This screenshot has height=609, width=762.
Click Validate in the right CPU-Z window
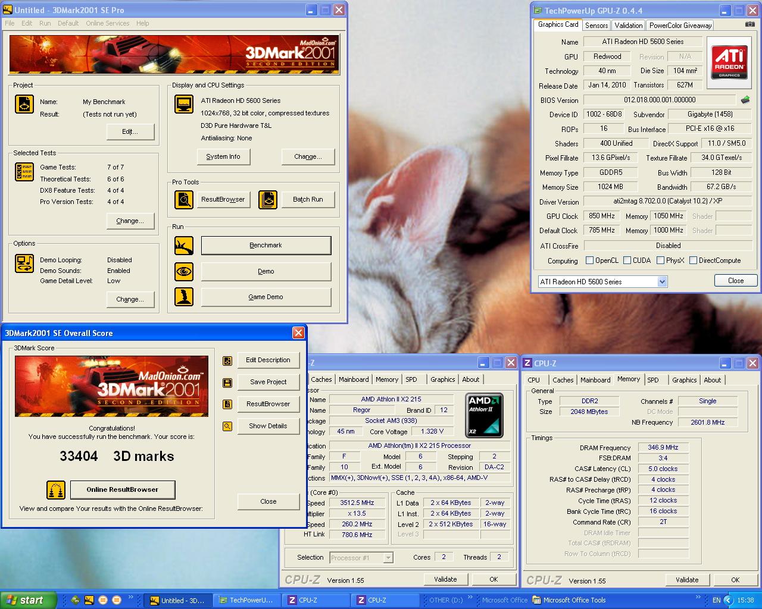[x=687, y=580]
